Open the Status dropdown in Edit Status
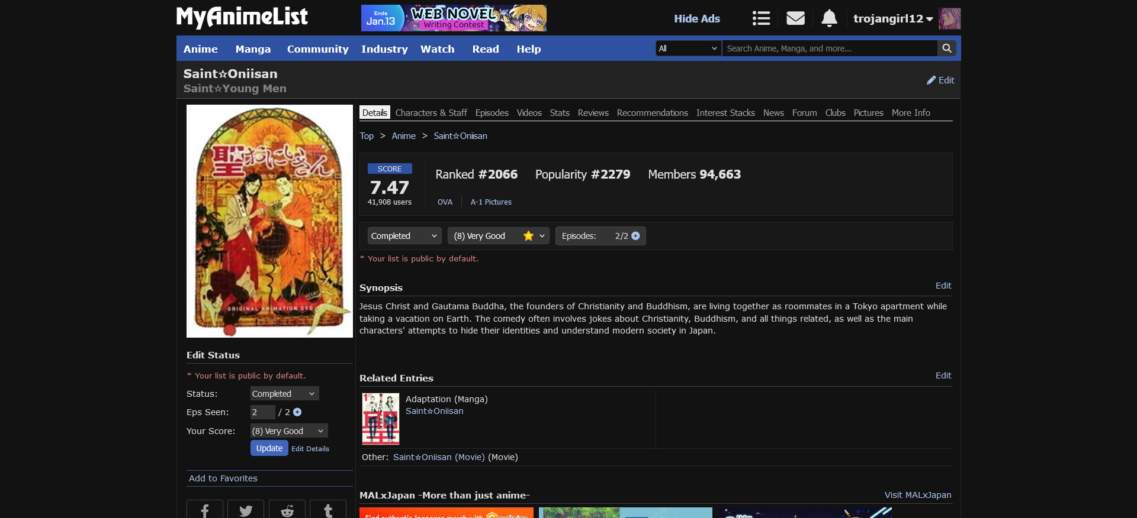1137x518 pixels. [x=284, y=394]
